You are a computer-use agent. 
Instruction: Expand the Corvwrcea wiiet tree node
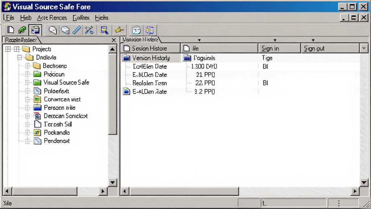[x=28, y=99]
